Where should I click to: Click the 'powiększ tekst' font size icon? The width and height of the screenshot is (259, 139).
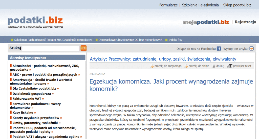click(x=230, y=66)
